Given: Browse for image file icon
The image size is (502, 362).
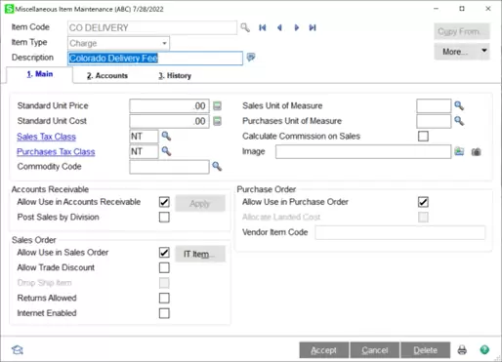Looking at the screenshot, I should point(459,151).
